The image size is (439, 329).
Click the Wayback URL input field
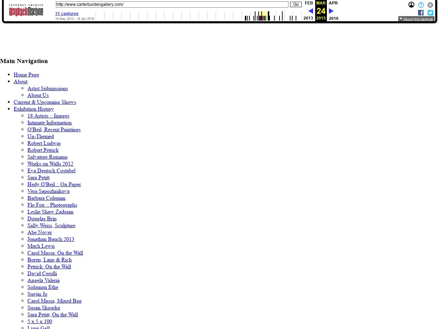[x=172, y=4]
